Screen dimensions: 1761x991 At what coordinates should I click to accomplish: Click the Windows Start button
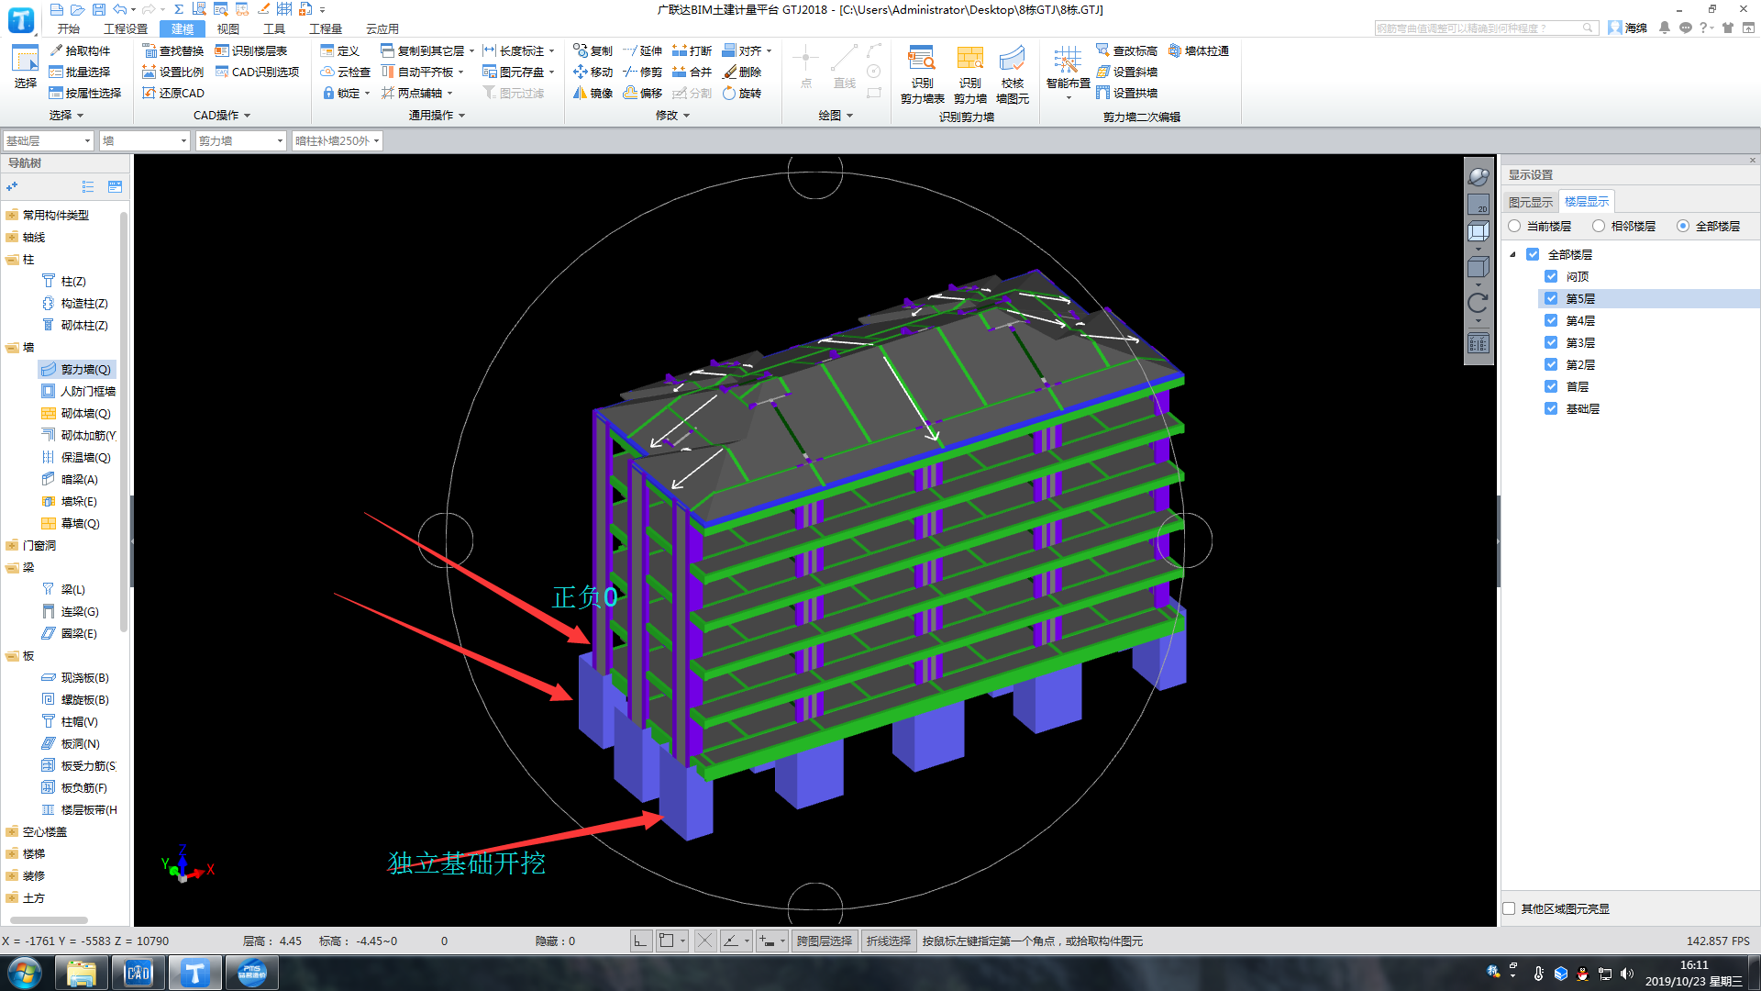26,973
